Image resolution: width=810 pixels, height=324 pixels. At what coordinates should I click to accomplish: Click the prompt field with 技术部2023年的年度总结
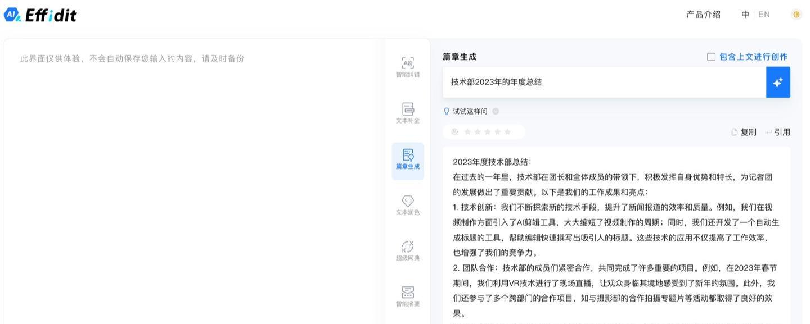click(604, 83)
